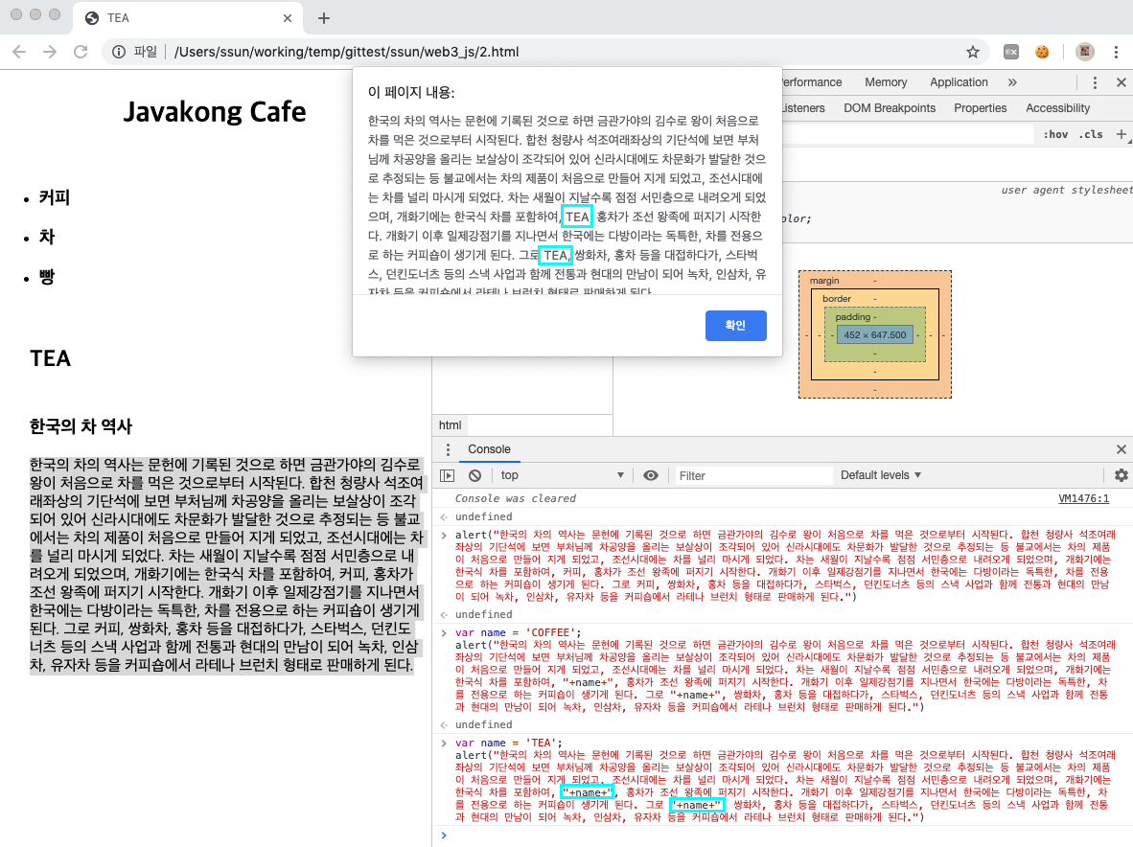Open the VM1476:1 source link
This screenshot has height=847, width=1133.
1083,498
